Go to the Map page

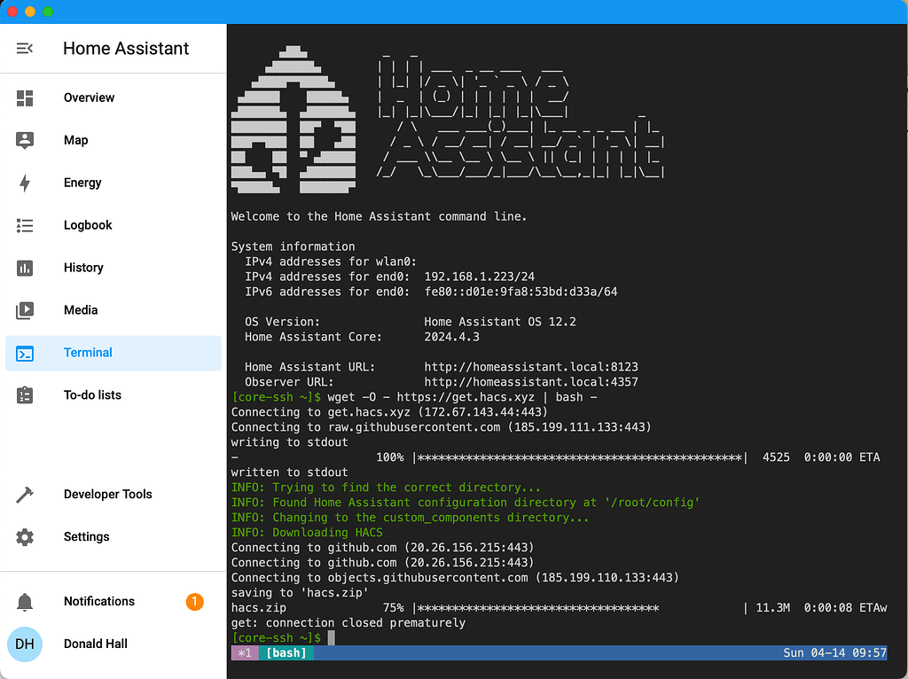pyautogui.click(x=113, y=140)
